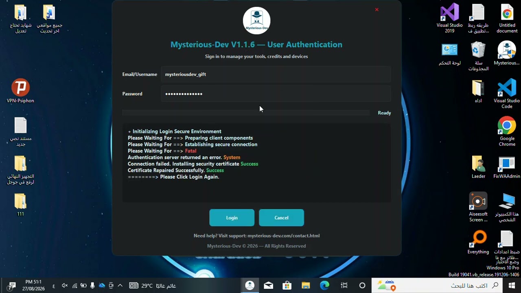Select the Visual Studio 2019 desktop icon

[449, 18]
